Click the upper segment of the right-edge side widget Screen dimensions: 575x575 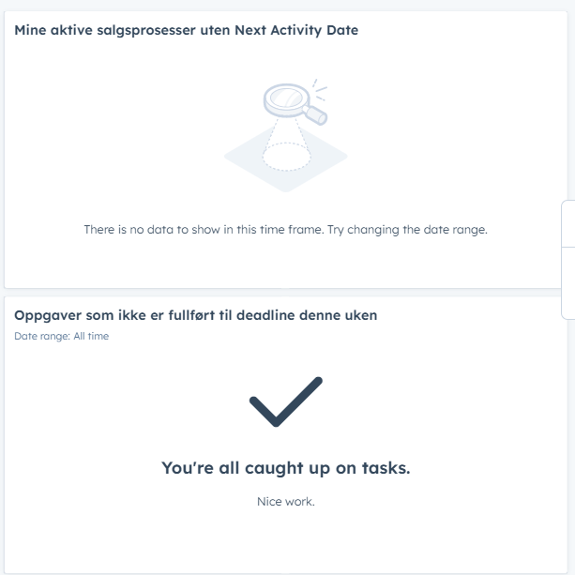click(568, 223)
